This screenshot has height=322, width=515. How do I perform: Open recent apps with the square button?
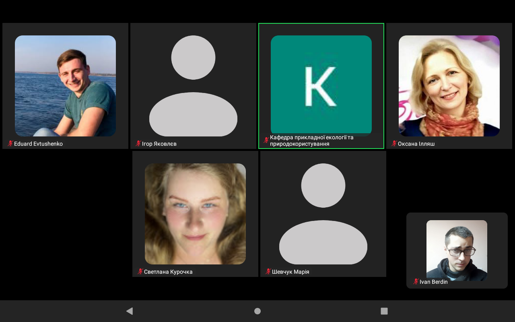384,311
